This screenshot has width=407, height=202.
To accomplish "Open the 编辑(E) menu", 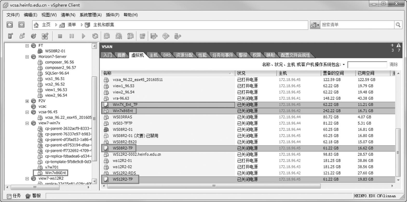I will tap(31, 15).
